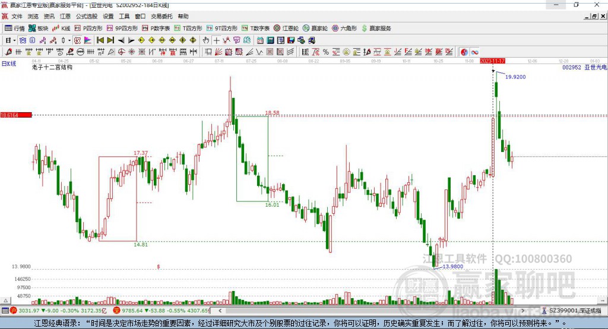This screenshot has height=329, width=608.
Task: Select the percent % tool
Action: (326, 52)
